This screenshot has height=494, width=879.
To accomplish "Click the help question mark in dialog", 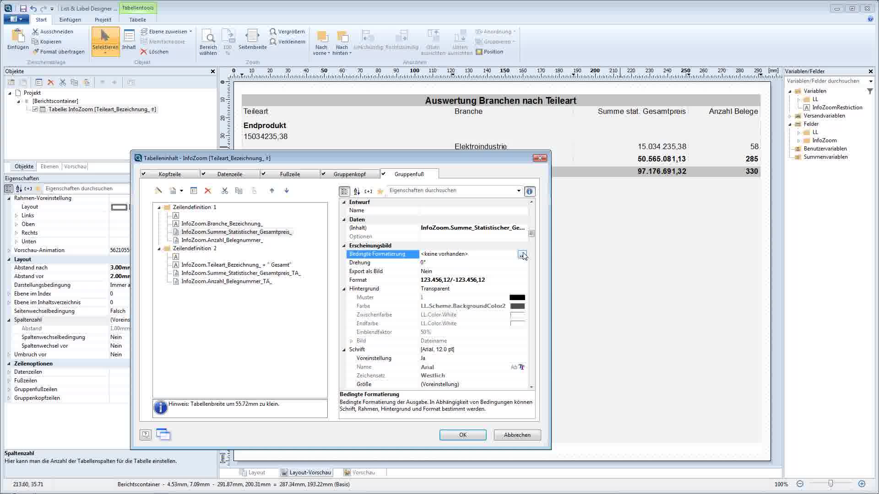I will [x=146, y=435].
